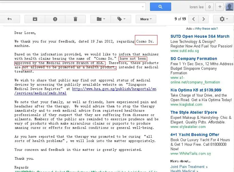Delete this email with trash icon

click(x=75, y=19)
